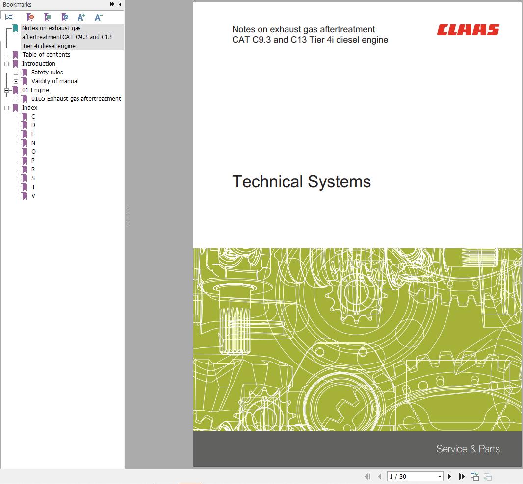Click the delete bookmark icon

(30, 17)
